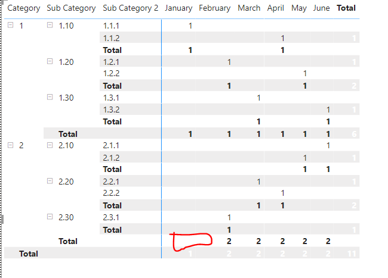Select row label 1.3.1
Image resolution: width=388 pixels, height=278 pixels.
click(x=111, y=98)
